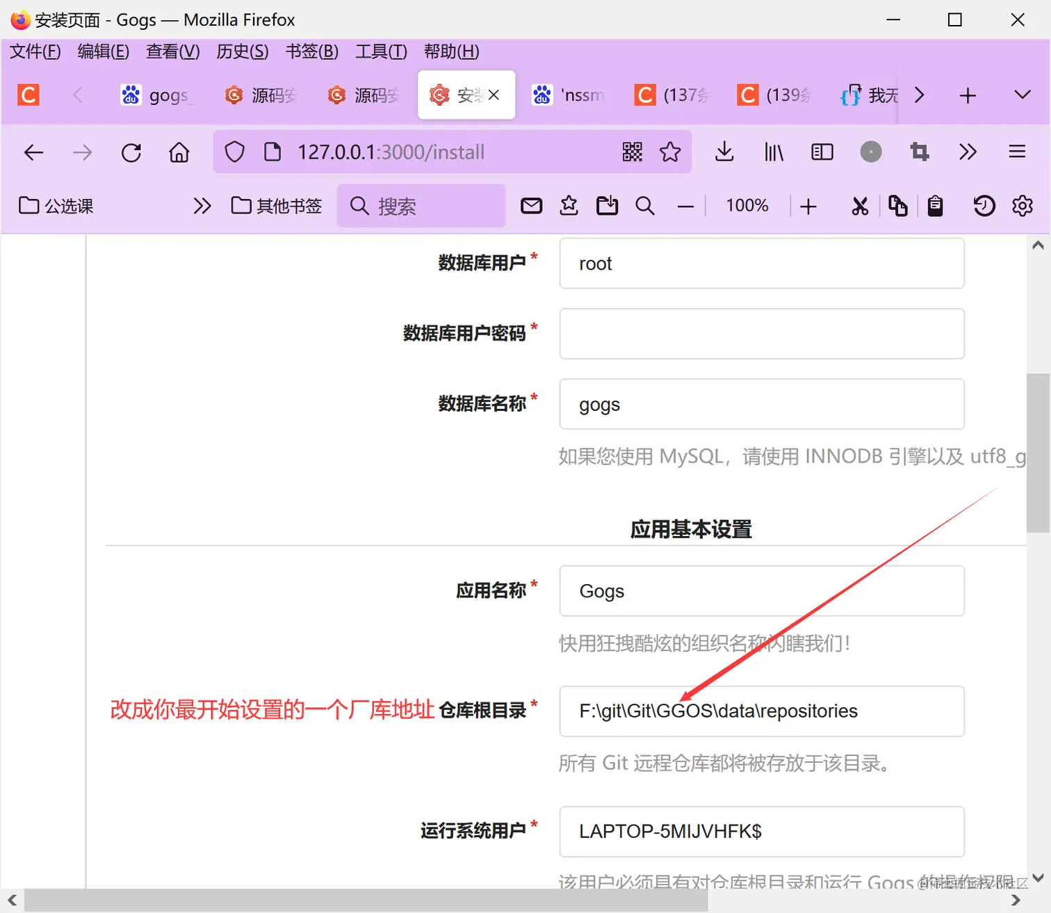Zoom out with the minus button
The image size is (1051, 913).
[685, 207]
